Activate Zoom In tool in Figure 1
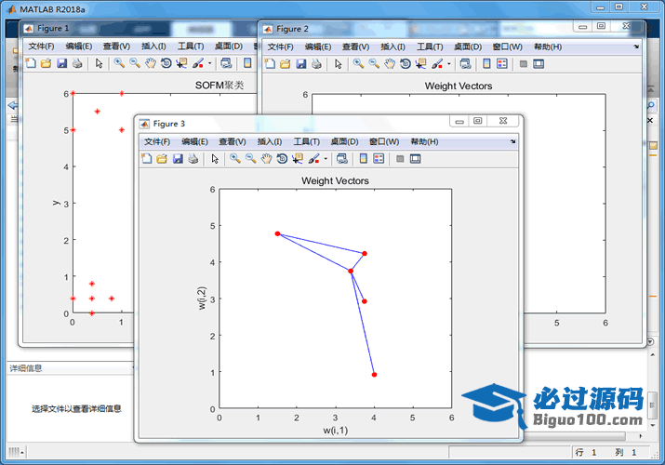 [x=119, y=63]
